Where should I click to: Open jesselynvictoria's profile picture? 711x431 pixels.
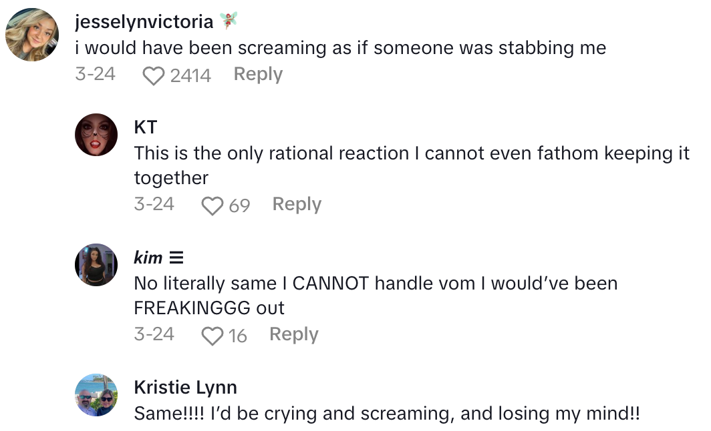pyautogui.click(x=32, y=35)
